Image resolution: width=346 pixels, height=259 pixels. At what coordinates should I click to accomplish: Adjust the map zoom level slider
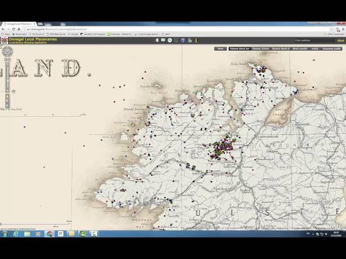(x=7, y=77)
